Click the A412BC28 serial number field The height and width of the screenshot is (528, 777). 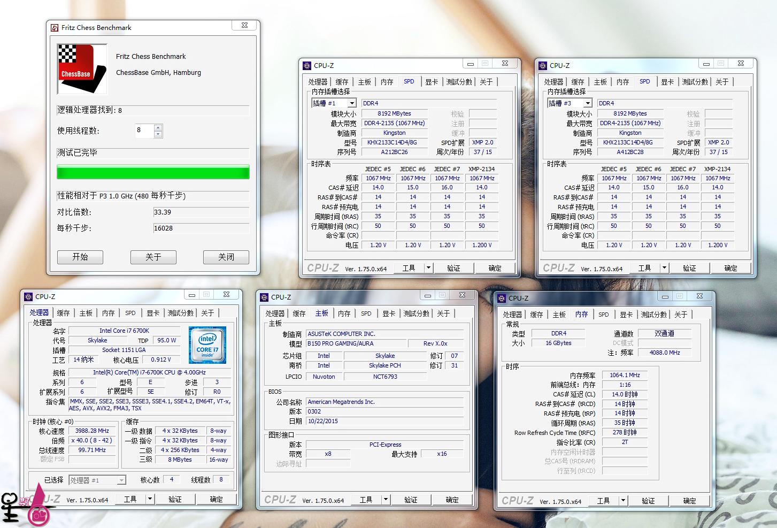pos(630,152)
